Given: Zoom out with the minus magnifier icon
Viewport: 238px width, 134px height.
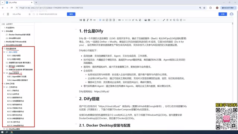Looking at the screenshot, I should 177,20.
